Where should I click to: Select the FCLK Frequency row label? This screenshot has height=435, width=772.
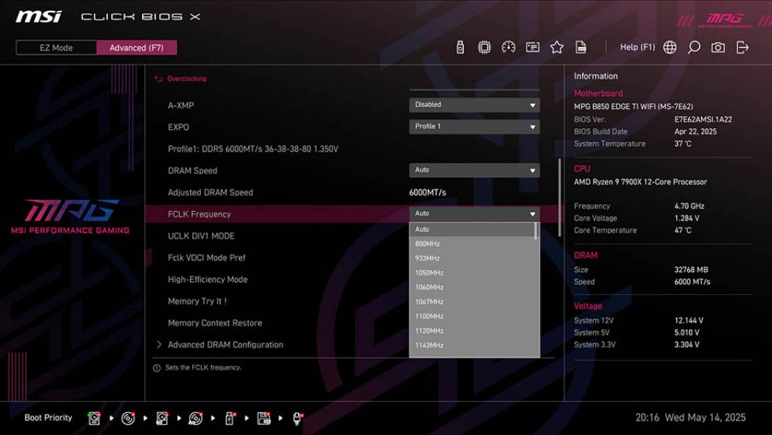point(199,215)
